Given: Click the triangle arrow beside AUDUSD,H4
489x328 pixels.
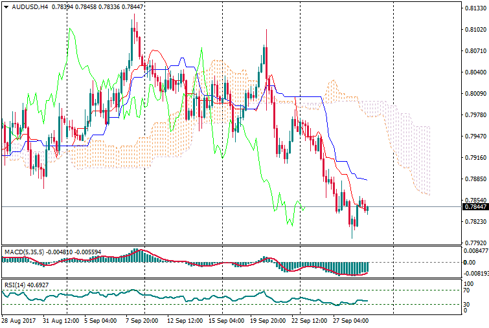Looking at the screenshot, I should (x=6, y=7).
